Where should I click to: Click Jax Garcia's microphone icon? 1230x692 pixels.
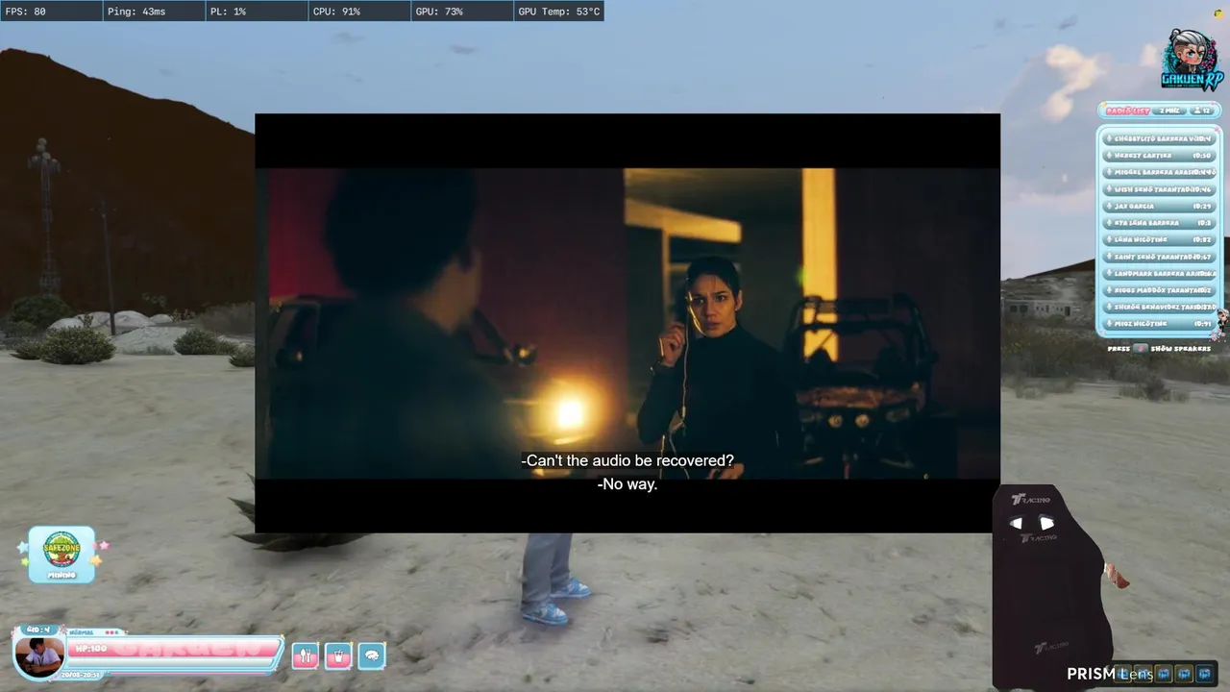click(x=1109, y=206)
